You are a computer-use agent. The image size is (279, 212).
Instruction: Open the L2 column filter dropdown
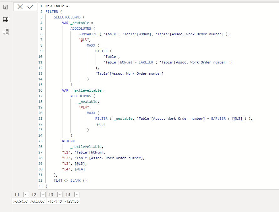tap(43, 194)
